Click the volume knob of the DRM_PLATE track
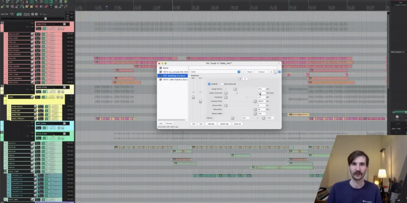 point(32,34)
